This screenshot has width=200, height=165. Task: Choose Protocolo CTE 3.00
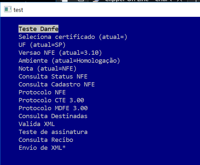point(51,100)
